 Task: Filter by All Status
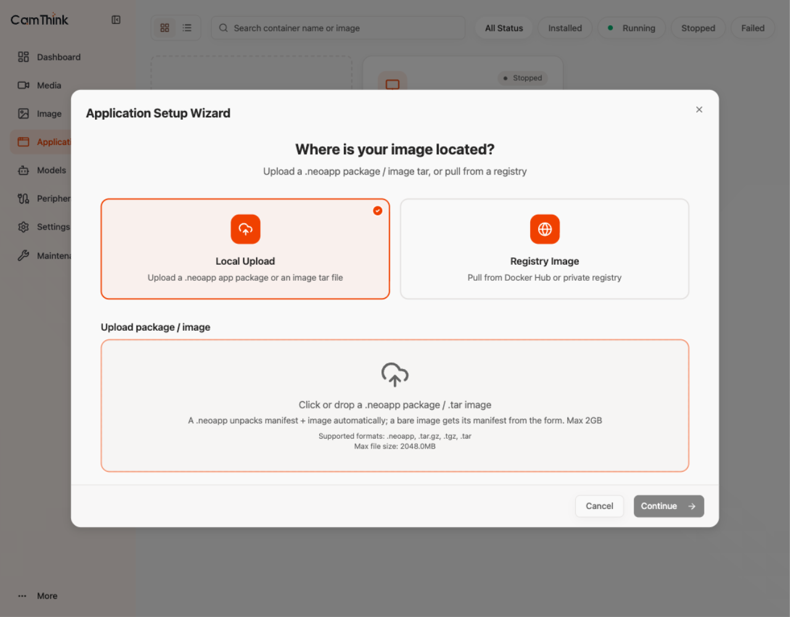tap(504, 28)
